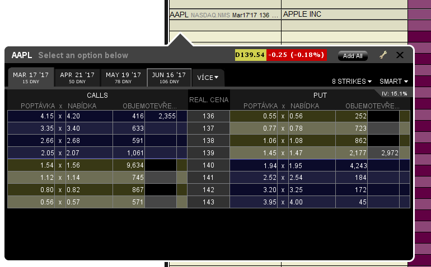Select call bid 4.15 at strike 136

point(31,116)
